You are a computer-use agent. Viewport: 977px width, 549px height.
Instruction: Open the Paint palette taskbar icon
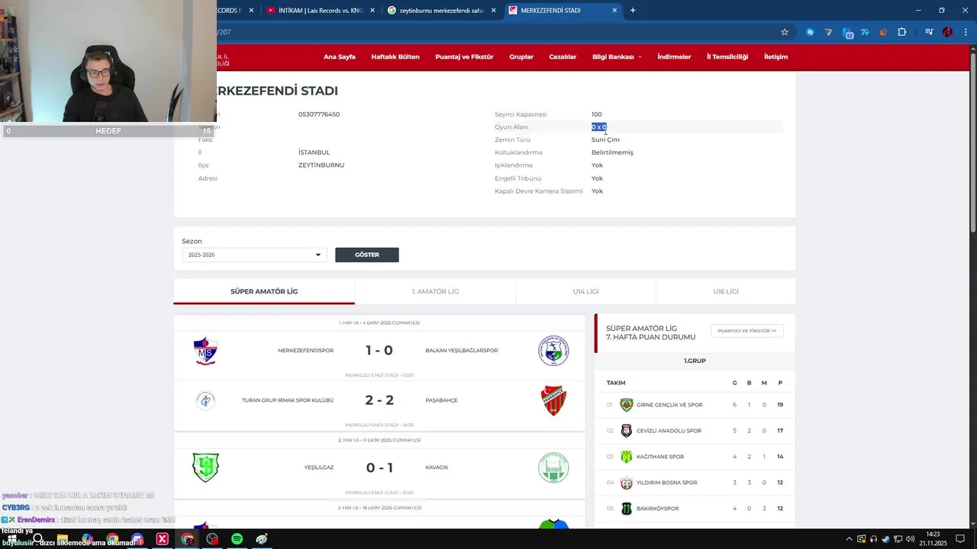262,539
